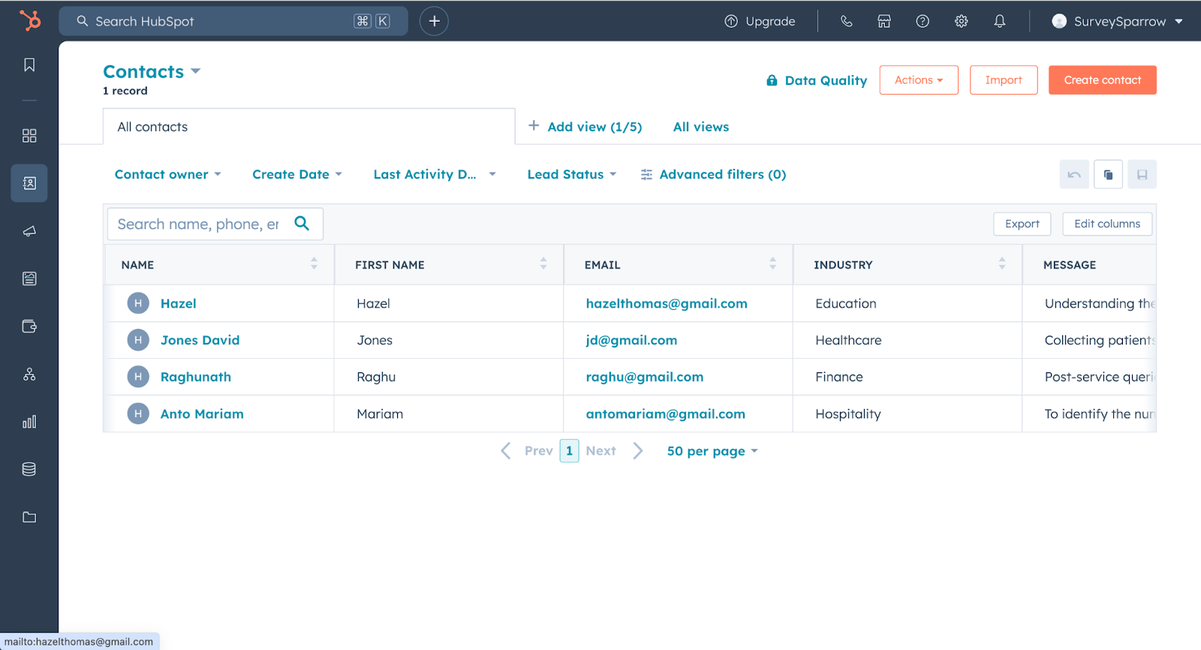Screen dimensions: 1201x650
Task: Open the settings gear icon
Action: point(961,21)
